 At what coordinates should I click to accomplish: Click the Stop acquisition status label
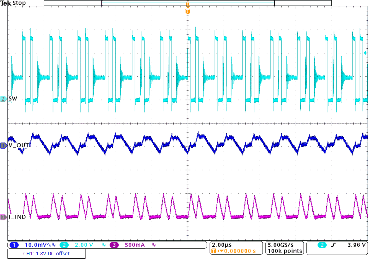(19, 3)
